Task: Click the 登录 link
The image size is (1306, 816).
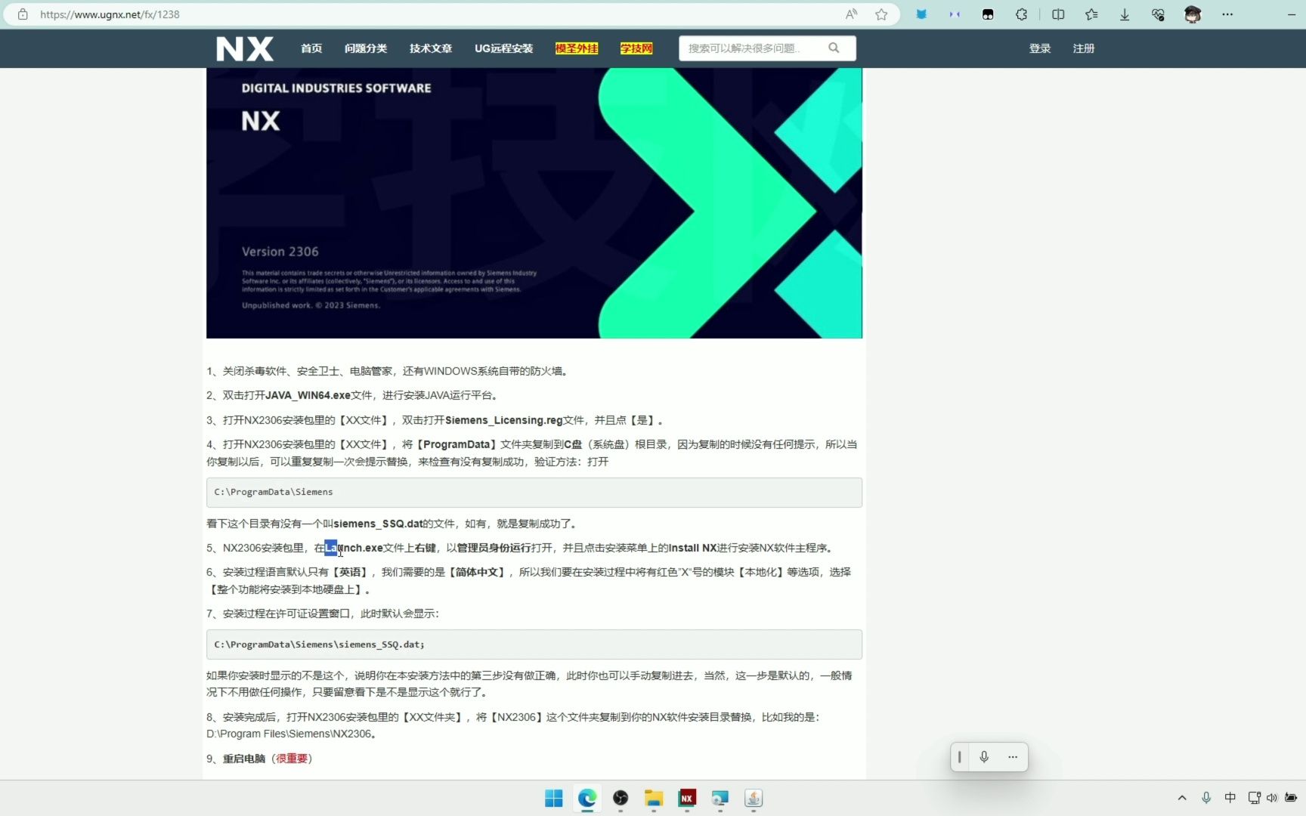Action: (x=1038, y=48)
